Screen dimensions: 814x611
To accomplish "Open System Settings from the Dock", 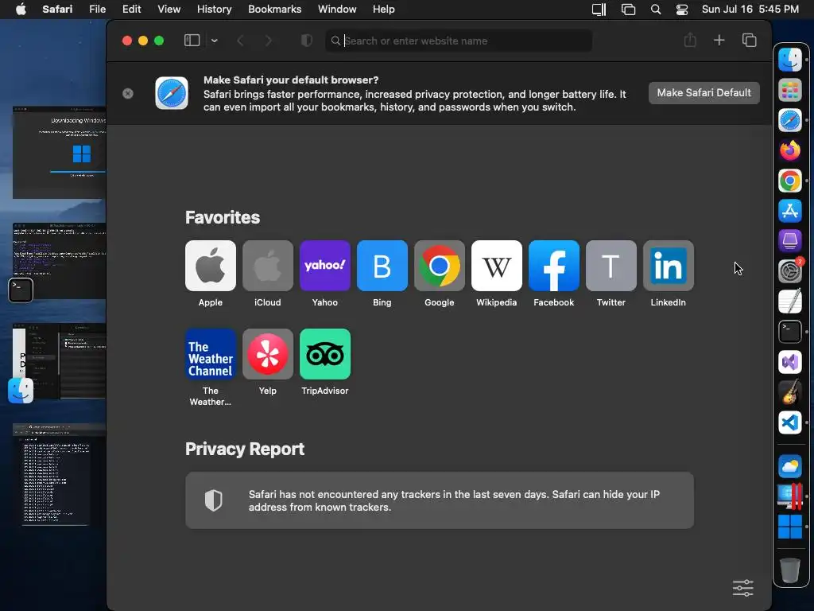I will pos(789,271).
